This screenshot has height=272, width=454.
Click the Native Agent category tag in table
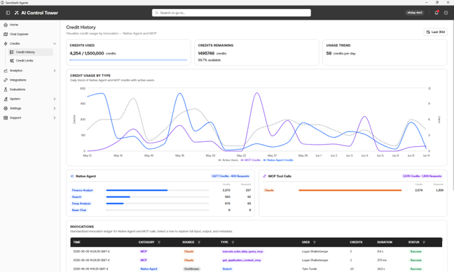click(149, 269)
